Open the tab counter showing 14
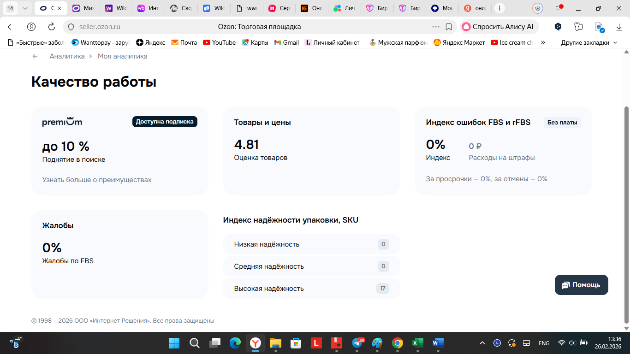Image resolution: width=630 pixels, height=354 pixels. click(10, 8)
